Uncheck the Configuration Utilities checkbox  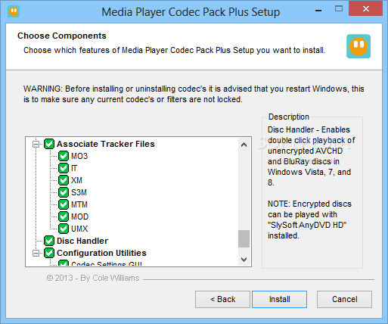pyautogui.click(x=49, y=253)
